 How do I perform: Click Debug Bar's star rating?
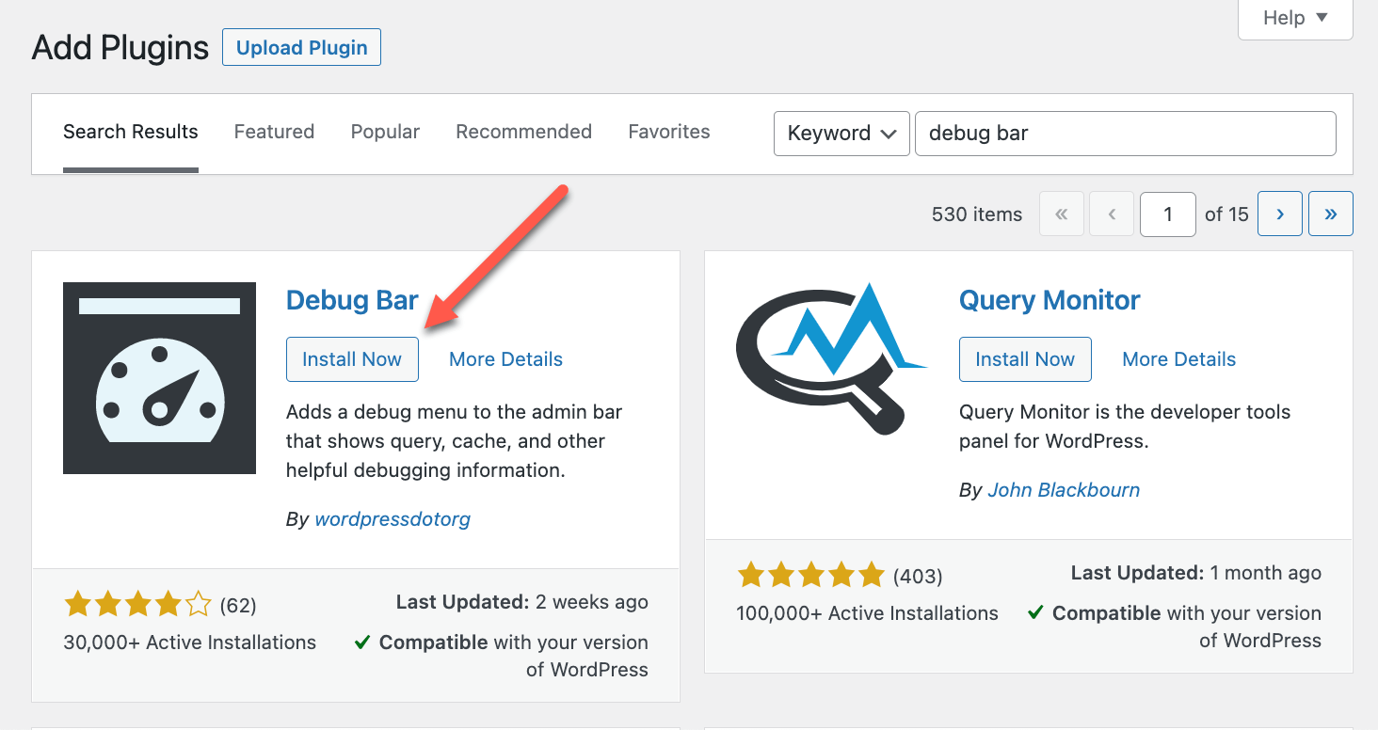point(137,604)
